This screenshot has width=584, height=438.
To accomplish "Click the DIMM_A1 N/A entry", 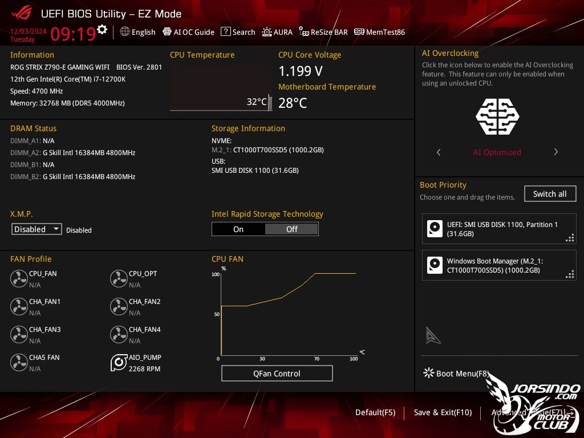I will coord(33,141).
